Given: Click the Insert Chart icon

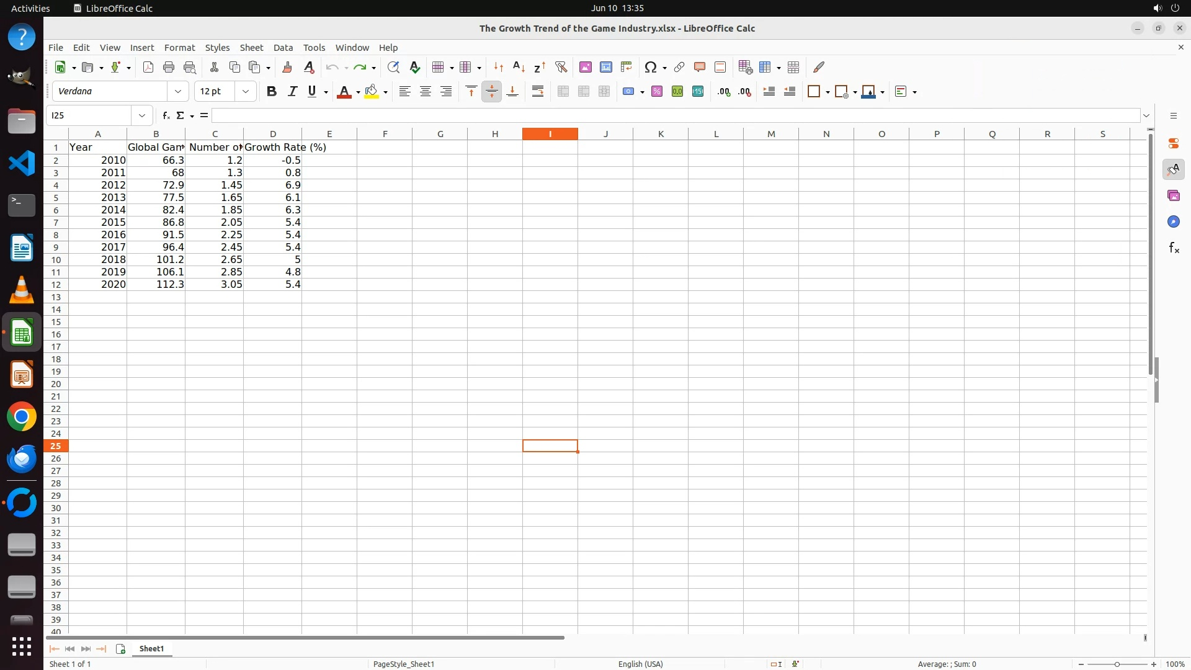Looking at the screenshot, I should click(605, 67).
